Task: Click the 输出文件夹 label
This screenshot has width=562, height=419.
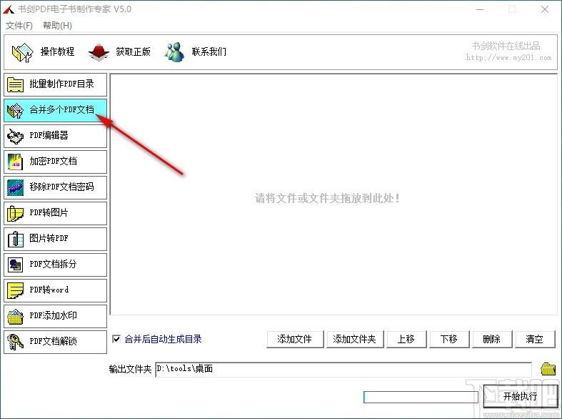Action: pos(130,369)
